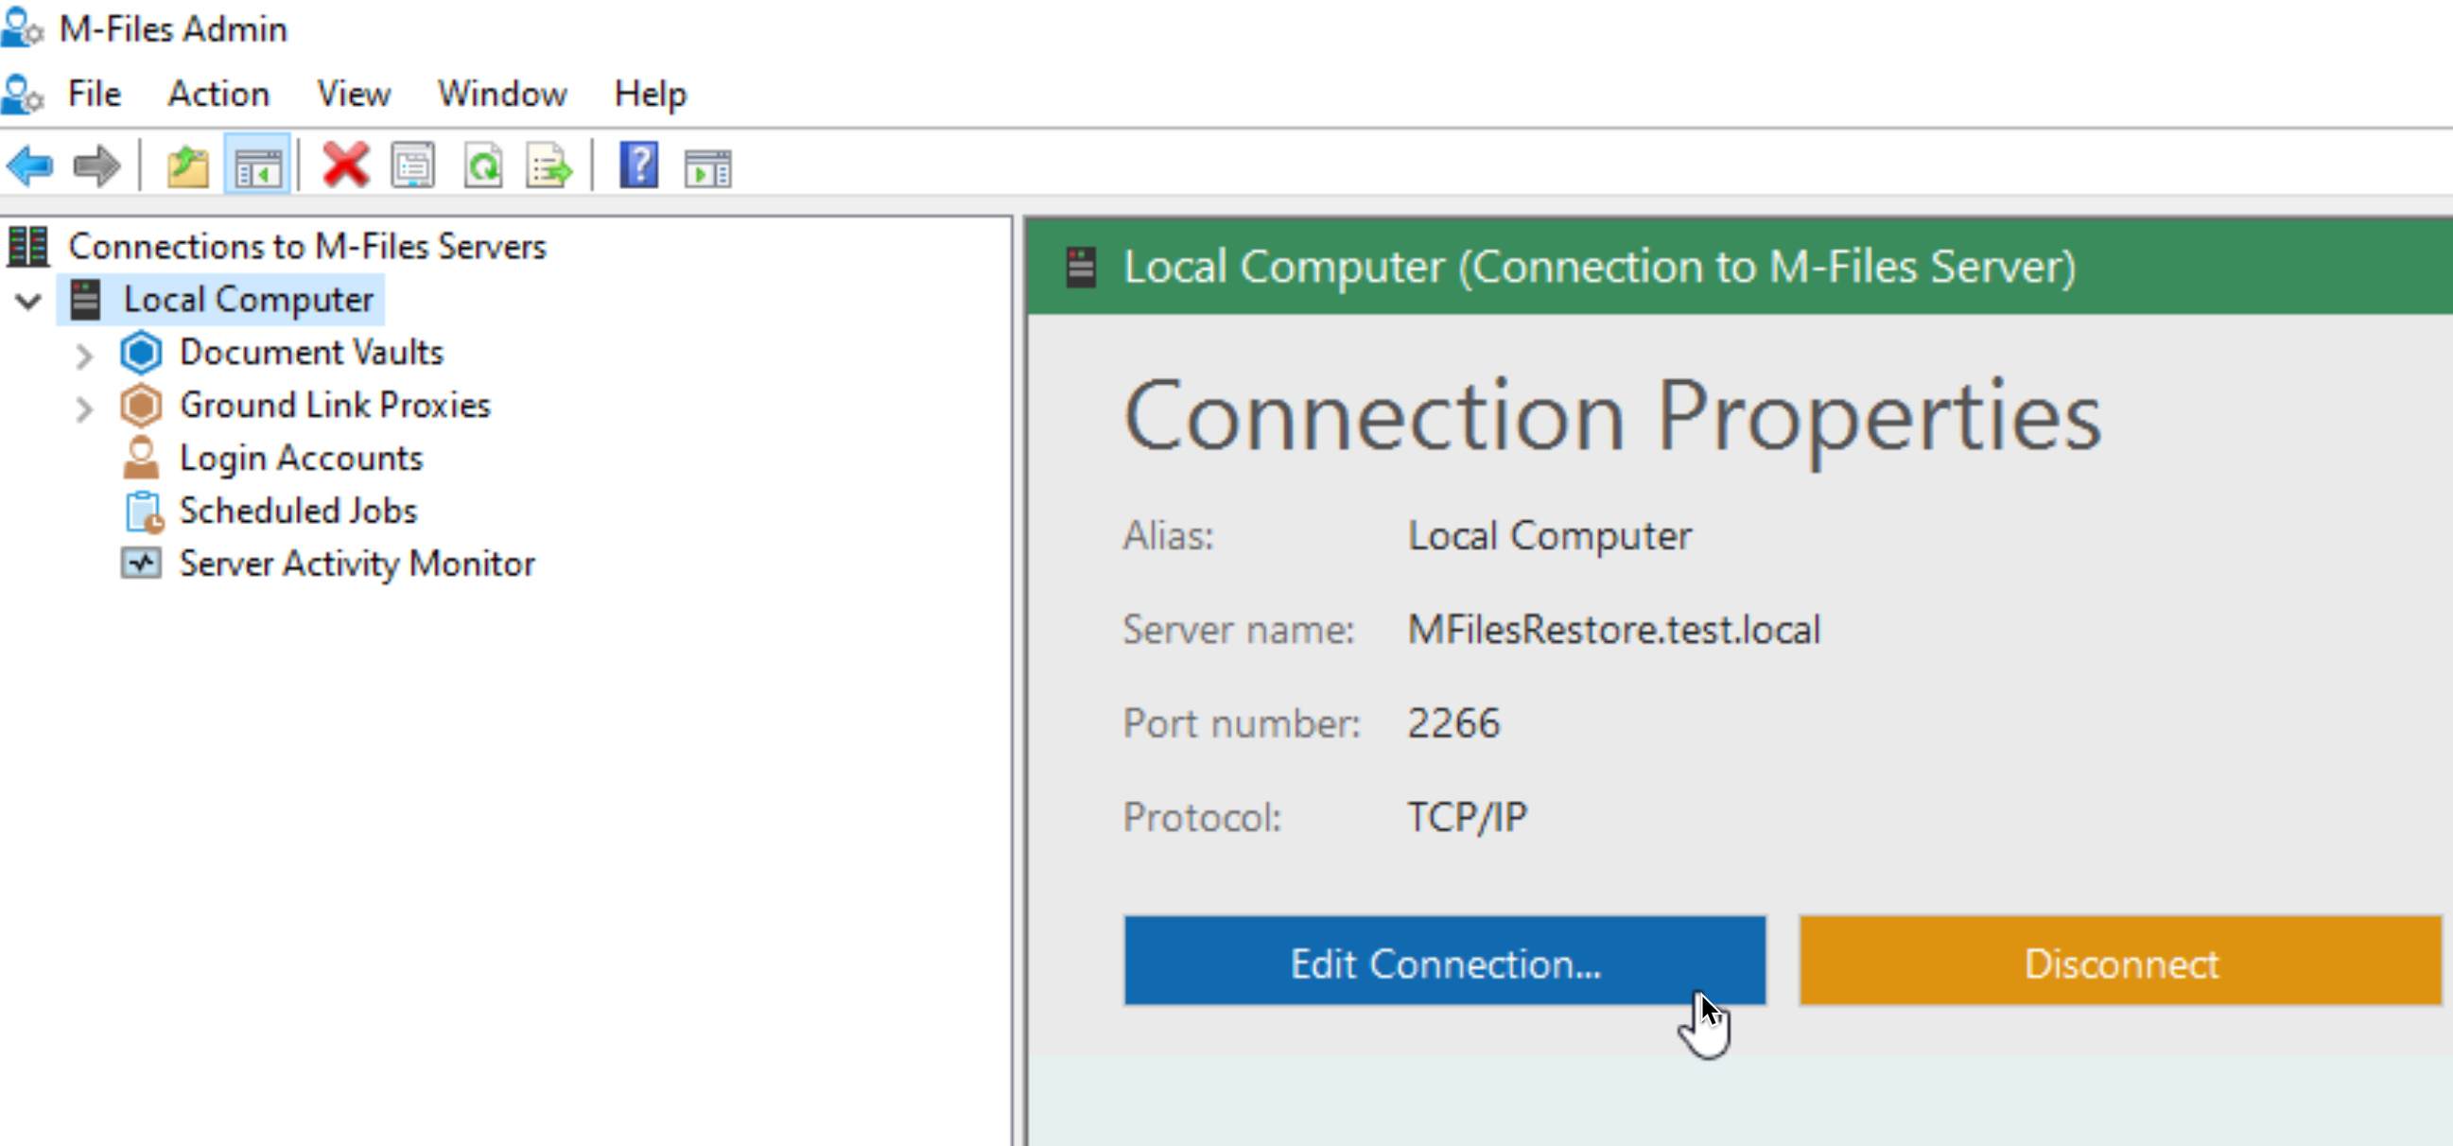Click the Edit Connection... button

click(x=1445, y=962)
